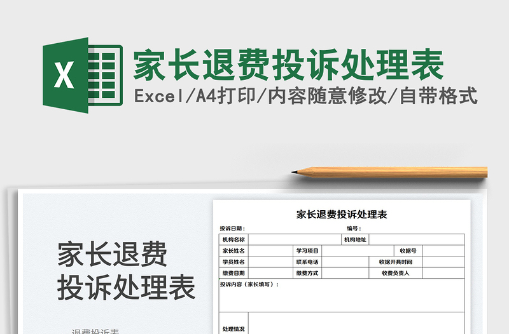Click the blank cell right of 收费负责人
Screen dimensions: 509x334
click(x=443, y=273)
